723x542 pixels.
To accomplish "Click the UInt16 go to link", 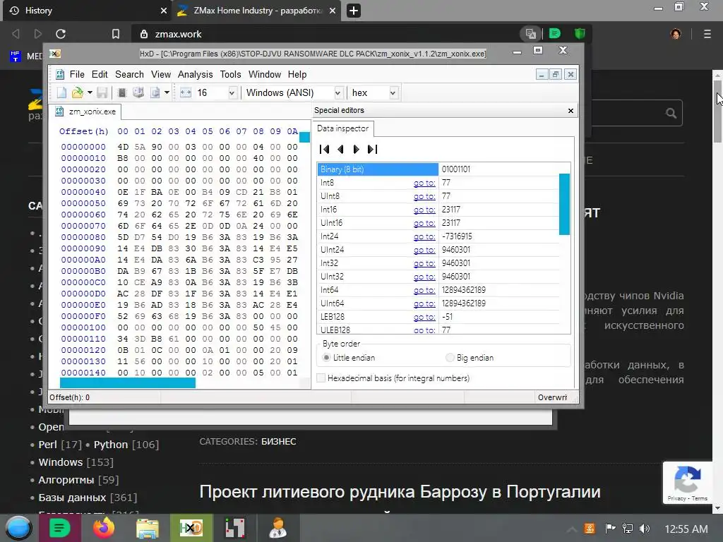I will (x=424, y=223).
